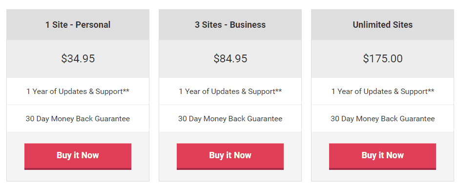Image resolution: width=459 pixels, height=185 pixels.
Task: Click Business plan's Updates & Support row
Action: coord(230,92)
